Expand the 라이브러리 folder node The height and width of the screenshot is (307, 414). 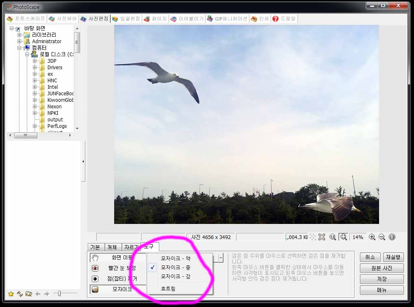tap(19, 35)
